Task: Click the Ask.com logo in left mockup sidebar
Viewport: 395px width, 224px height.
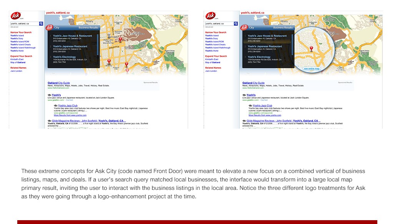Action: point(17,16)
